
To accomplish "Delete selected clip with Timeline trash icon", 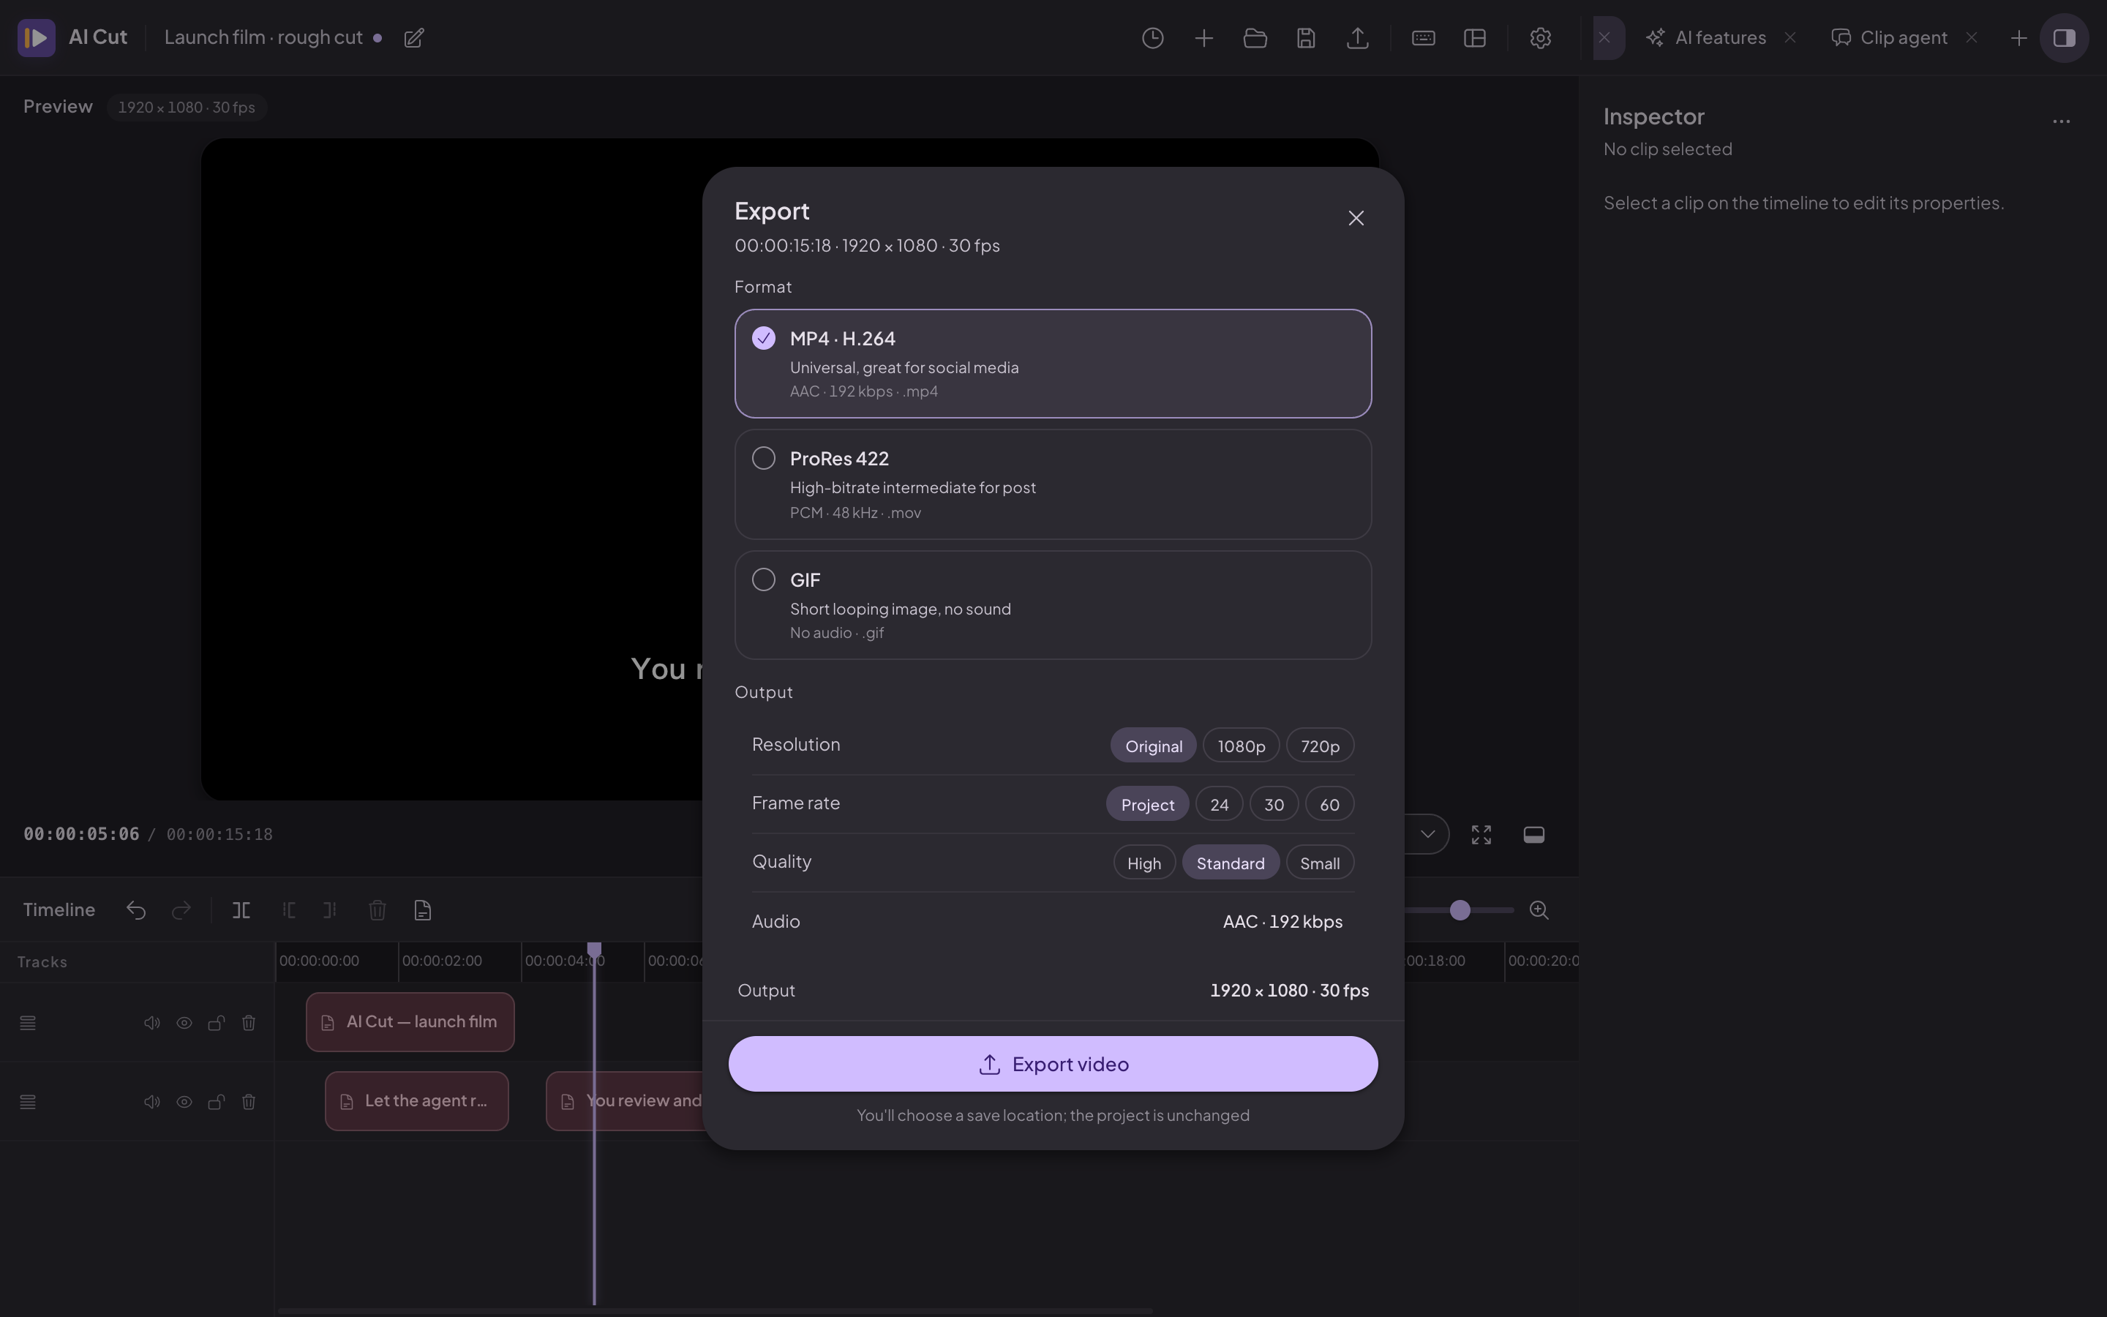I will coord(377,910).
